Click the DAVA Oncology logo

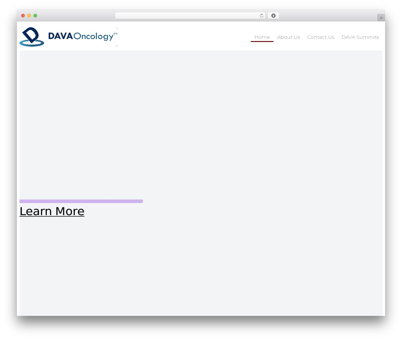68,37
